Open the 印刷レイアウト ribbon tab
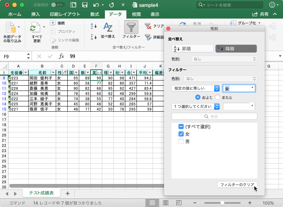283x207 pixels. tap(65, 14)
